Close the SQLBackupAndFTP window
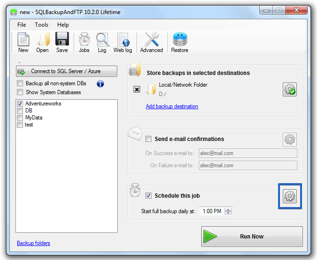This screenshot has width=317, height=260. (x=296, y=10)
